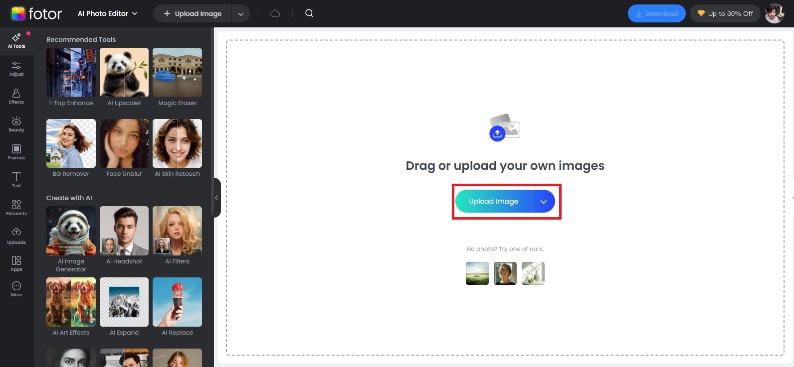This screenshot has height=367, width=794.
Task: Click the fotor logo
Action: point(36,13)
